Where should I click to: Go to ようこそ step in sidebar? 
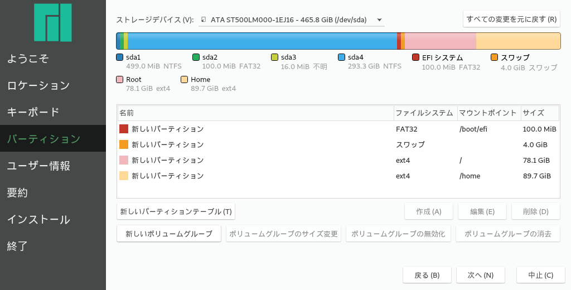point(53,59)
